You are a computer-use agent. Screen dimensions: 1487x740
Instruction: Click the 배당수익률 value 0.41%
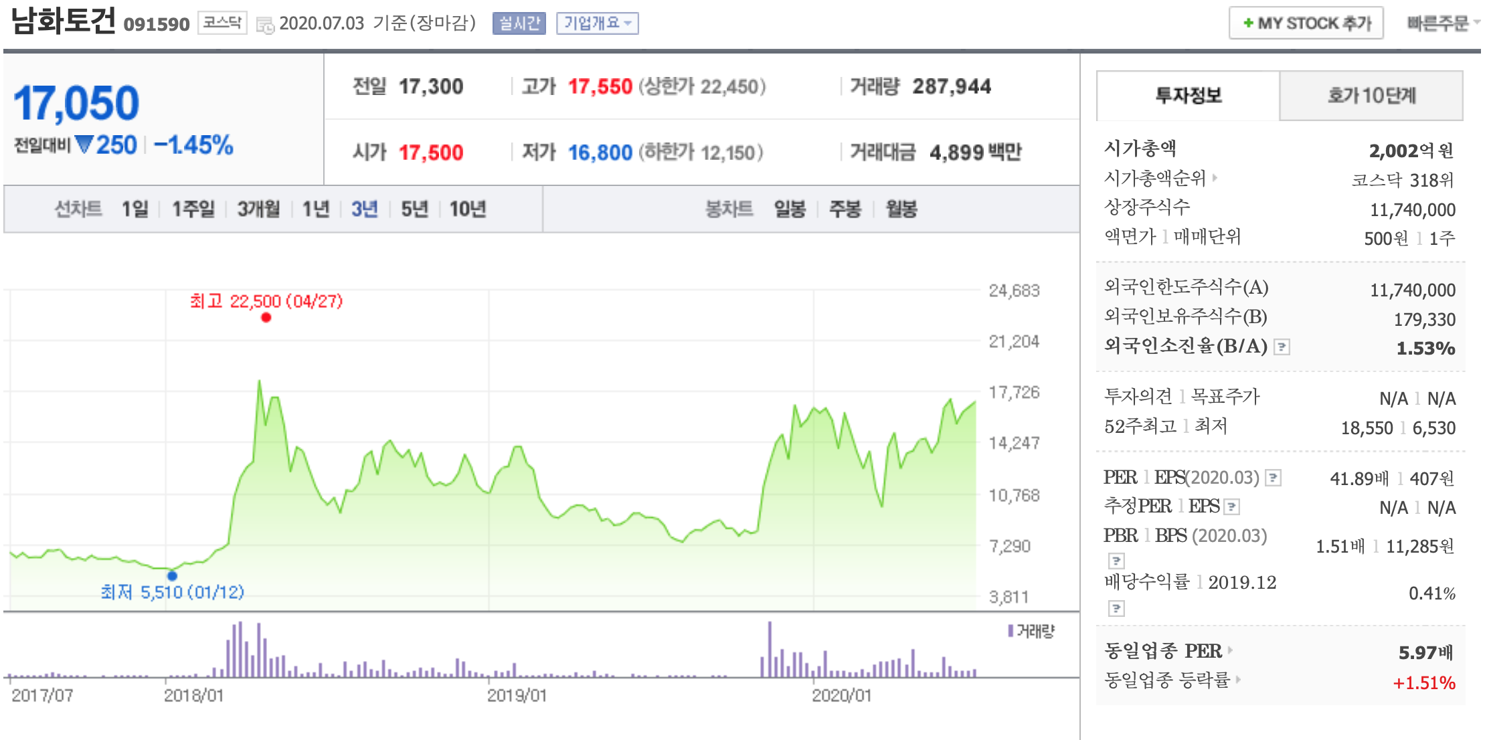[x=1432, y=593]
